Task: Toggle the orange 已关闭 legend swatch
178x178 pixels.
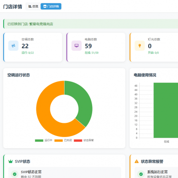Action: [58, 141]
